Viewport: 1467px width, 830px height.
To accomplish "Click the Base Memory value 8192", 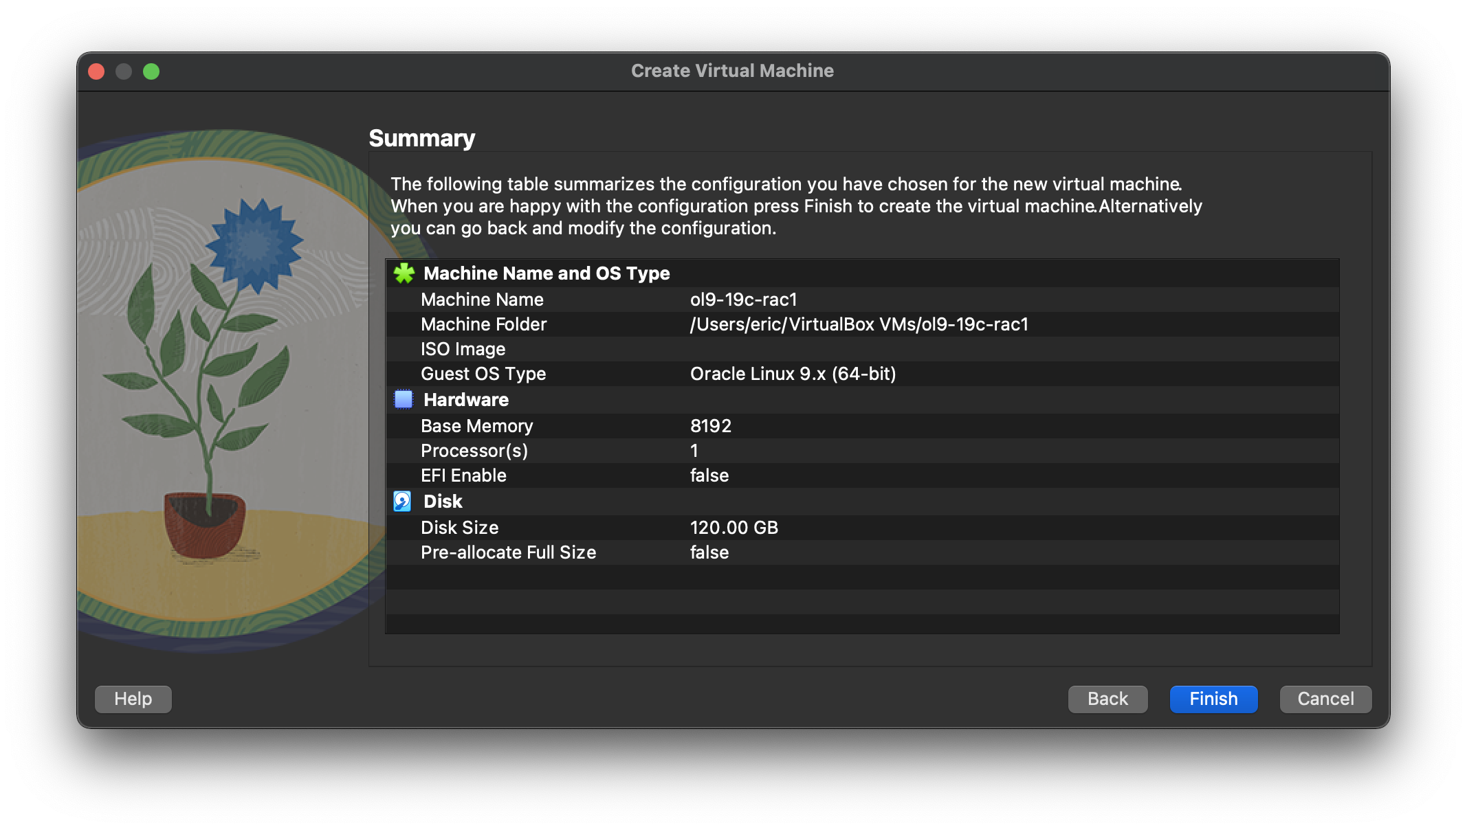I will (710, 426).
